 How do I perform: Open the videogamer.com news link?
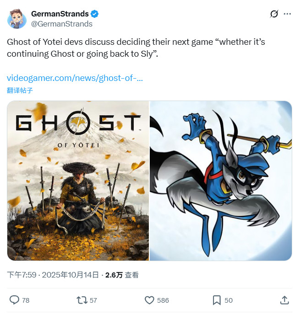[x=75, y=78]
